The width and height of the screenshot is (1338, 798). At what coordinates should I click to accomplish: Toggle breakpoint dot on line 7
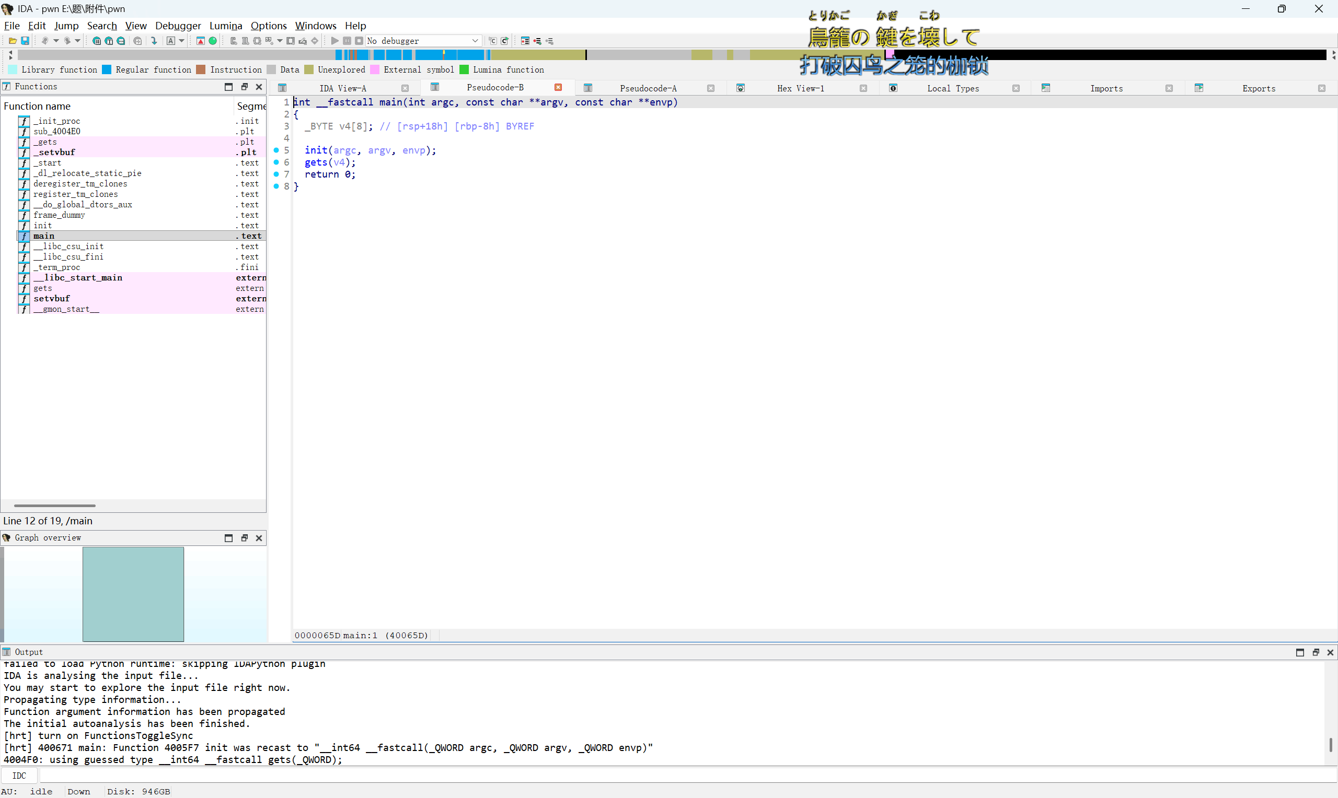coord(276,174)
